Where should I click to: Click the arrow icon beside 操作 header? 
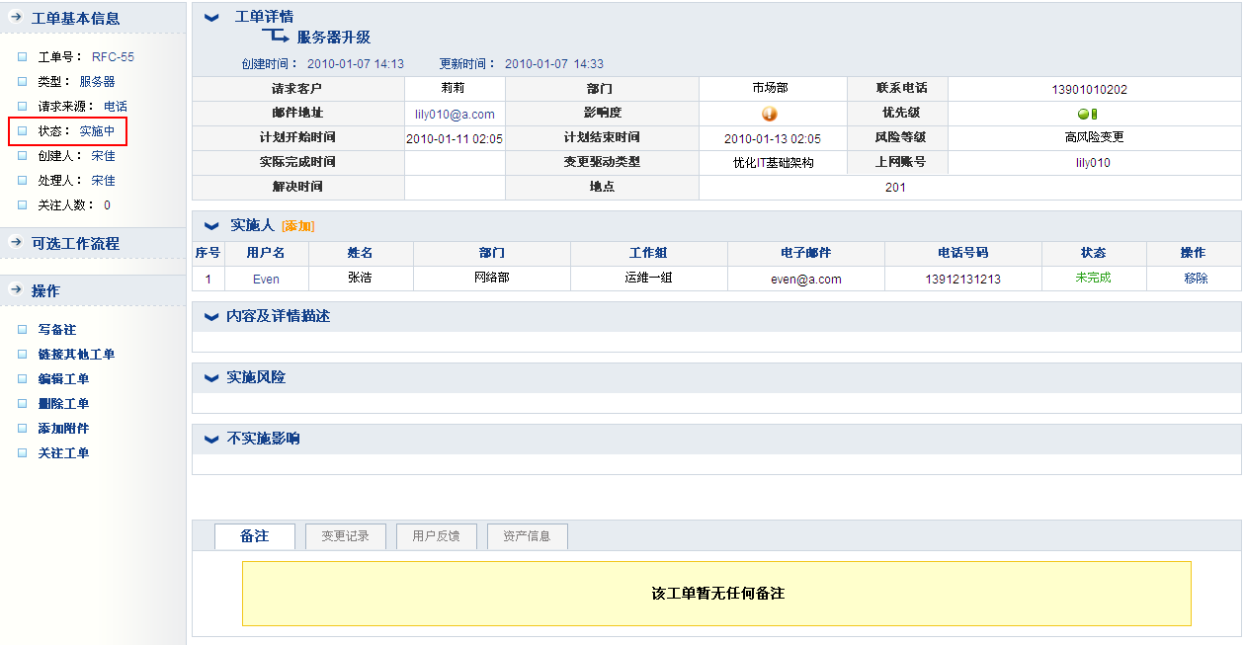tap(16, 290)
